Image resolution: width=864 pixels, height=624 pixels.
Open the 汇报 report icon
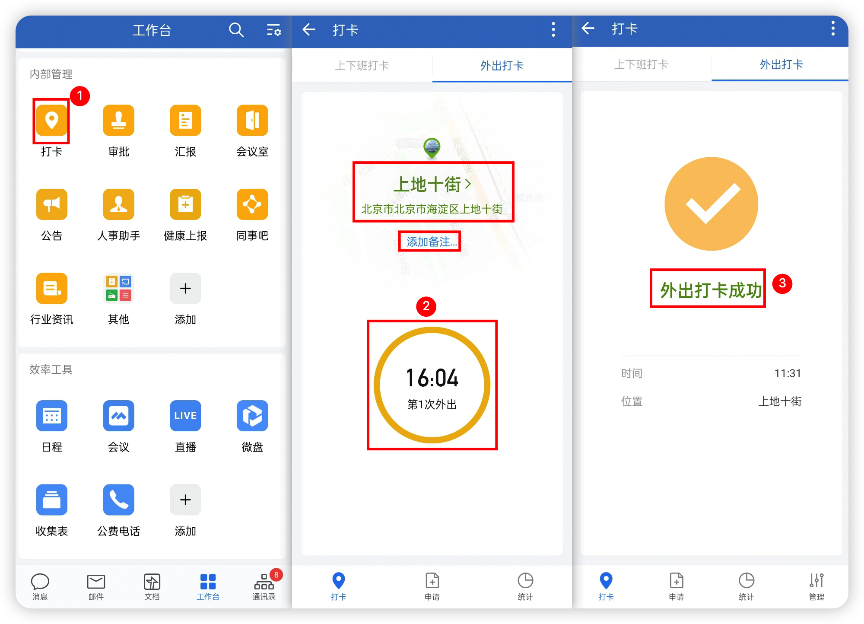[185, 121]
